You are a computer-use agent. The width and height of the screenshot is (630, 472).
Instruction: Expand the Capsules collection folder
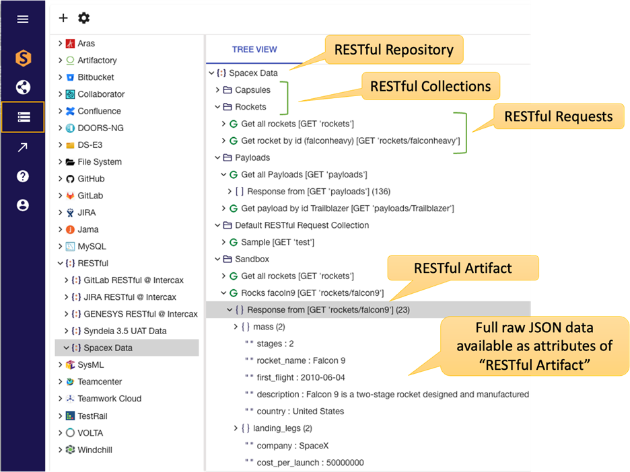tap(217, 90)
